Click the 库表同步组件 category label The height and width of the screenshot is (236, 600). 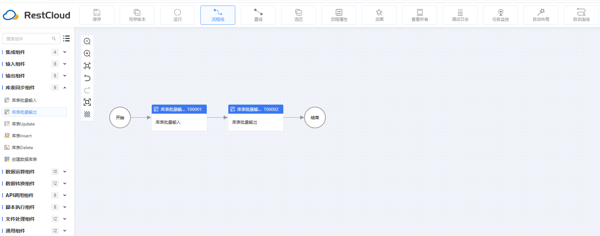click(x=20, y=88)
